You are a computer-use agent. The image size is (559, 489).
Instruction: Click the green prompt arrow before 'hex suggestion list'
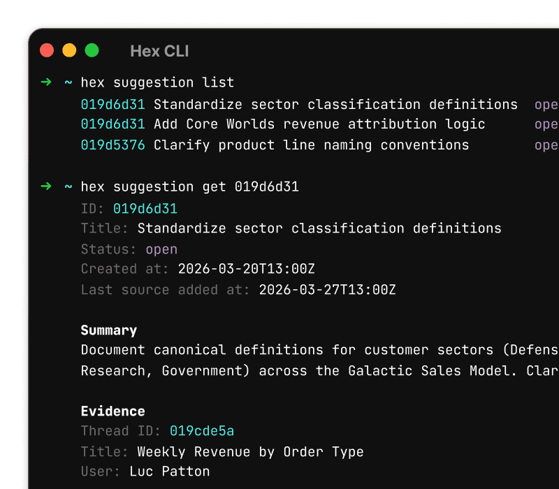(46, 82)
